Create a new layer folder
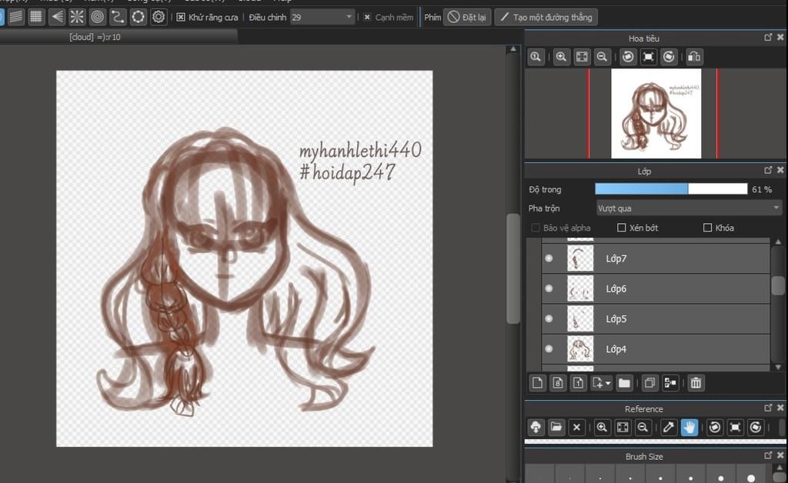Viewport: 788px width, 483px height. [x=624, y=383]
